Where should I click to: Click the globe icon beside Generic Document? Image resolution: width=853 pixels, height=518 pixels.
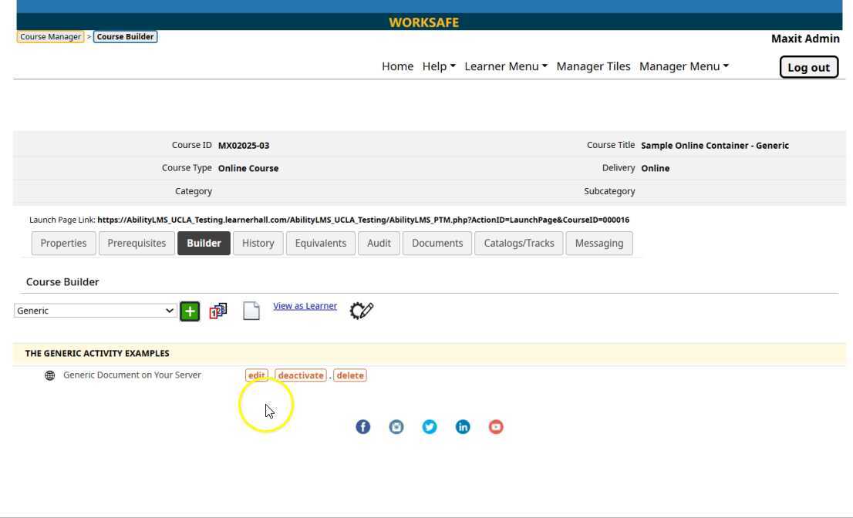(50, 375)
